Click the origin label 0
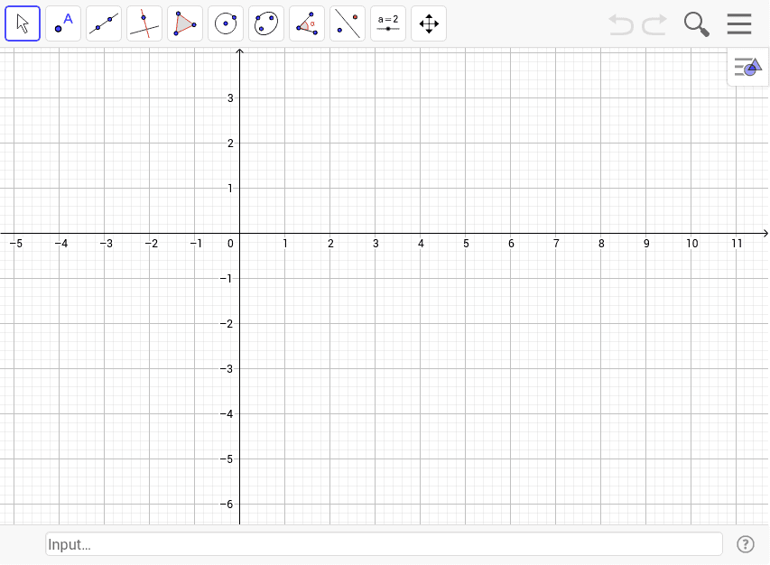770x565 pixels. pyautogui.click(x=230, y=244)
